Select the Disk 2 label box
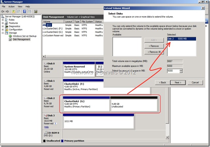 [52, 104]
